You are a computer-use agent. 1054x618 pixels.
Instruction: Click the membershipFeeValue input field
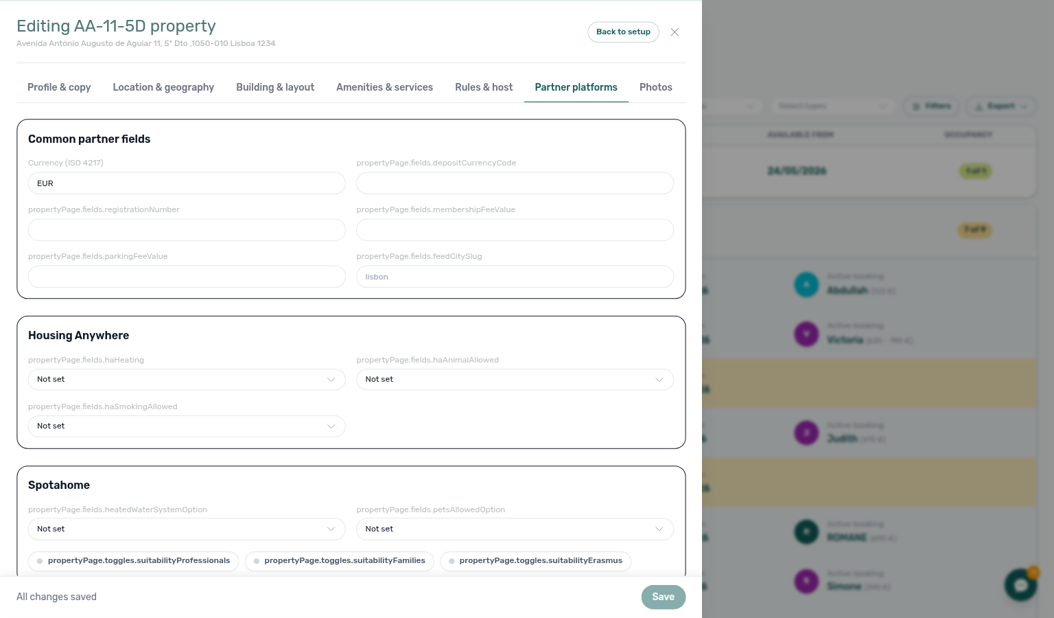(515, 230)
